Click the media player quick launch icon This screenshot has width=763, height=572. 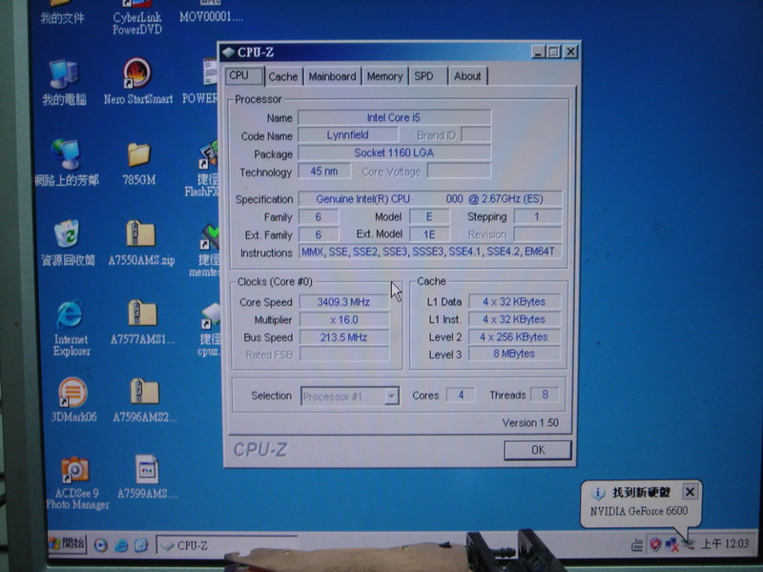coord(101,545)
